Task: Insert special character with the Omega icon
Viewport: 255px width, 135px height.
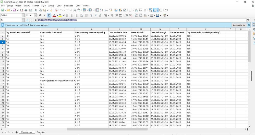Action: click(x=130, y=10)
